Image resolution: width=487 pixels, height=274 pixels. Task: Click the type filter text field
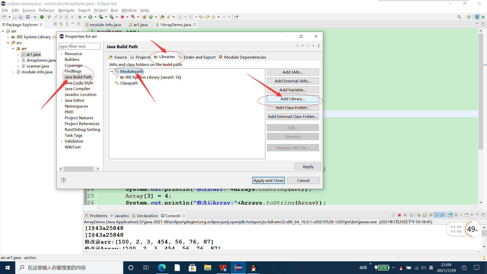coord(79,46)
